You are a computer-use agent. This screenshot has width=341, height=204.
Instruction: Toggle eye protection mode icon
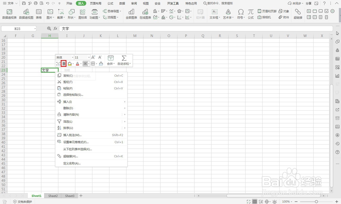click(x=275, y=202)
